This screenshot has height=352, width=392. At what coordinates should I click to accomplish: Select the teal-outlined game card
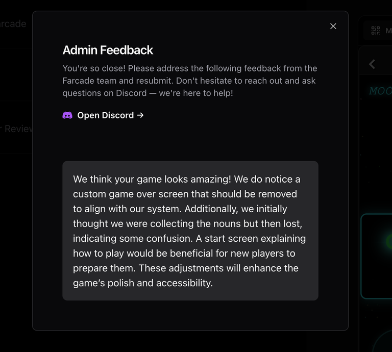coord(376,256)
